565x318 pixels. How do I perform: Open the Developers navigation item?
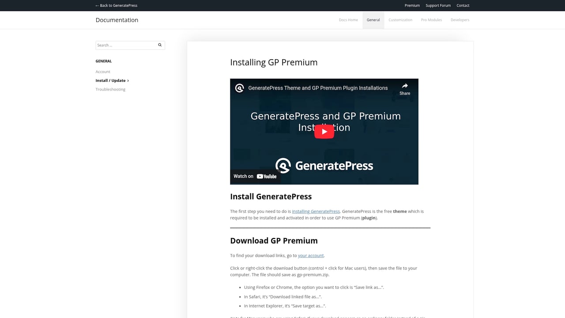[x=460, y=20]
